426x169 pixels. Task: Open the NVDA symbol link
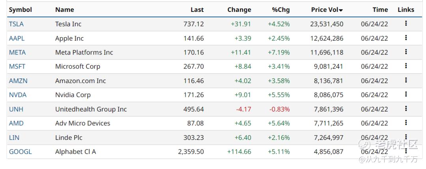tap(18, 95)
